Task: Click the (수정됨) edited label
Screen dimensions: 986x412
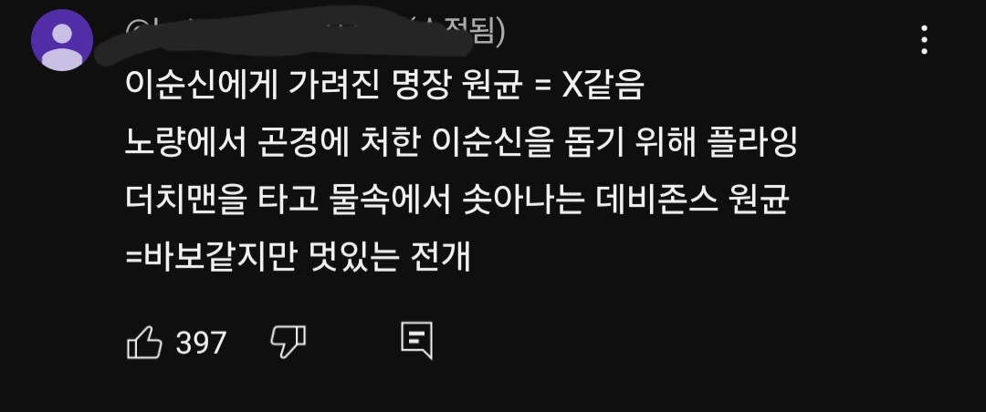Action: click(459, 33)
